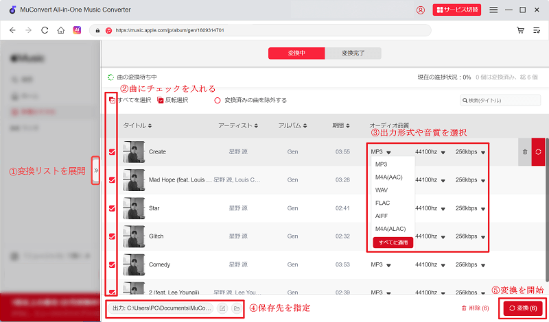
Task: Select the Comedy track title
Action: pyautogui.click(x=159, y=264)
